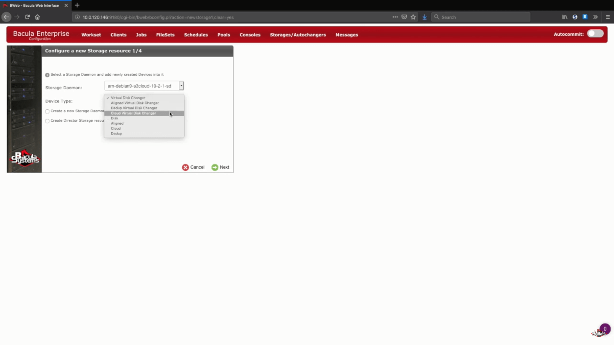Select 'Create a new Storage Daemon' radio
This screenshot has height=345, width=614.
click(47, 111)
